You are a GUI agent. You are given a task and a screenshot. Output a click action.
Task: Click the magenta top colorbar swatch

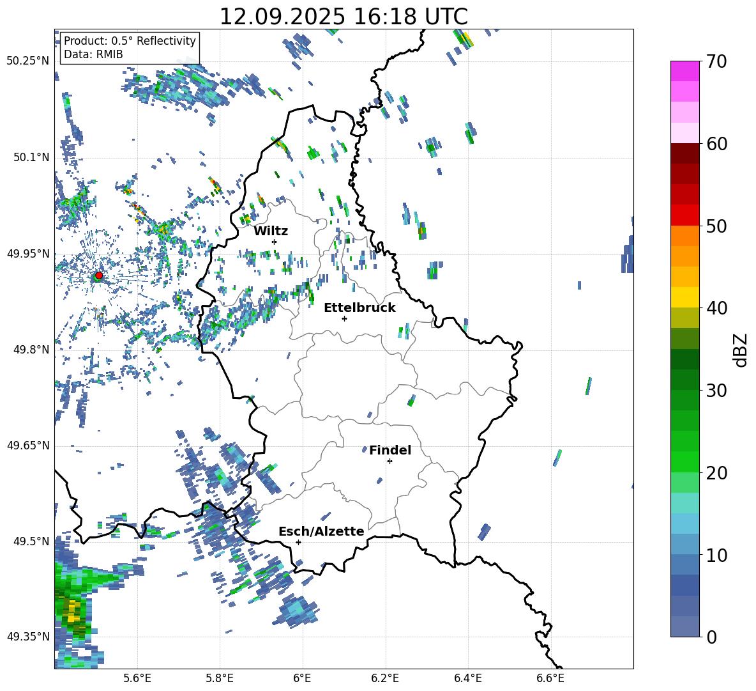tap(684, 71)
